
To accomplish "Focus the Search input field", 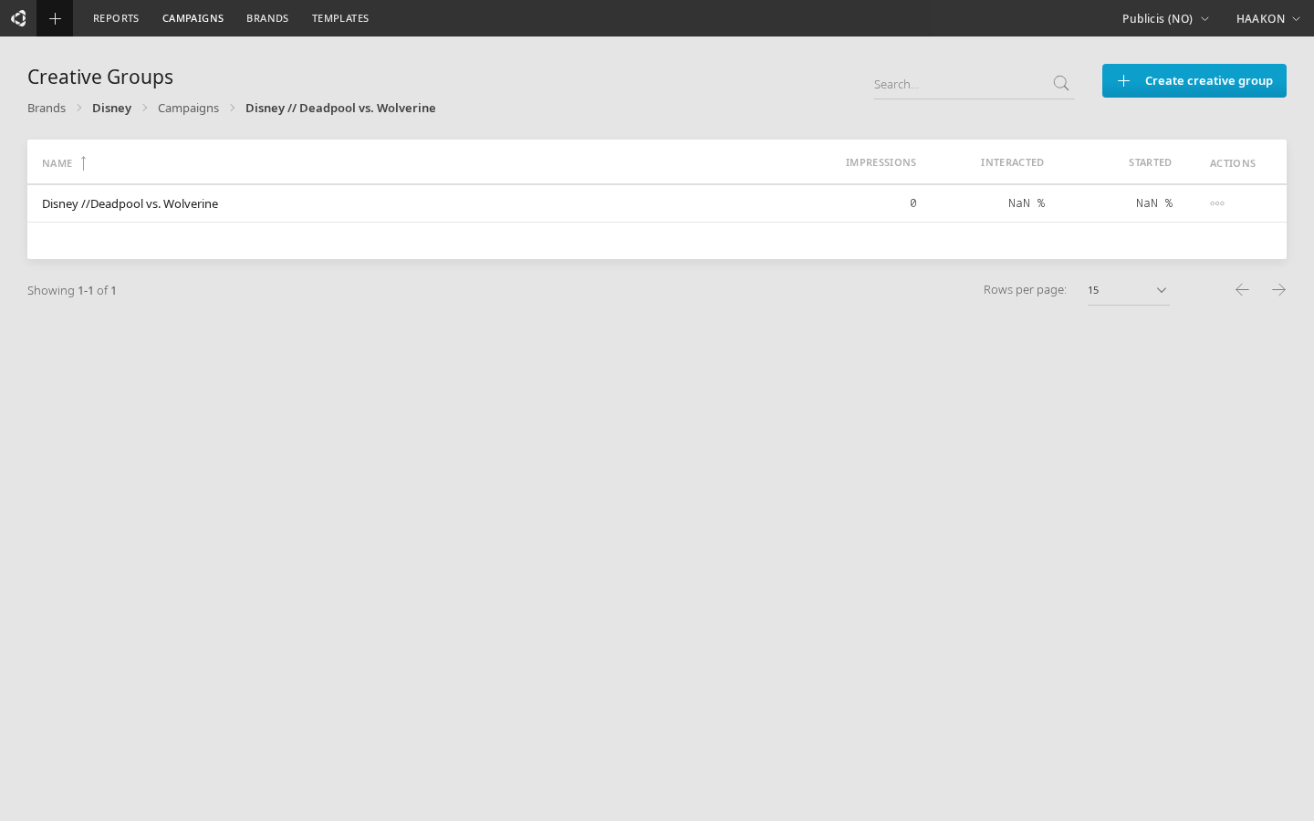I will (x=958, y=84).
